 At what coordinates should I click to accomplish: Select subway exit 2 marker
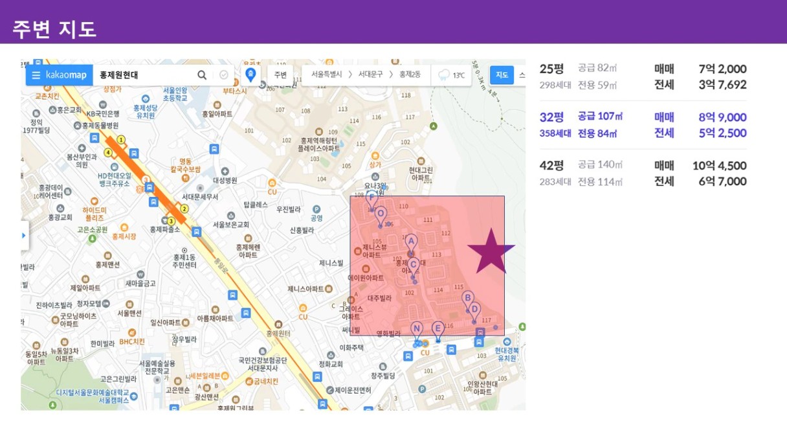pyautogui.click(x=184, y=209)
